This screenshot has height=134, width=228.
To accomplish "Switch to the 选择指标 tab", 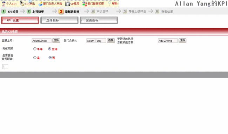I will point(59,20).
